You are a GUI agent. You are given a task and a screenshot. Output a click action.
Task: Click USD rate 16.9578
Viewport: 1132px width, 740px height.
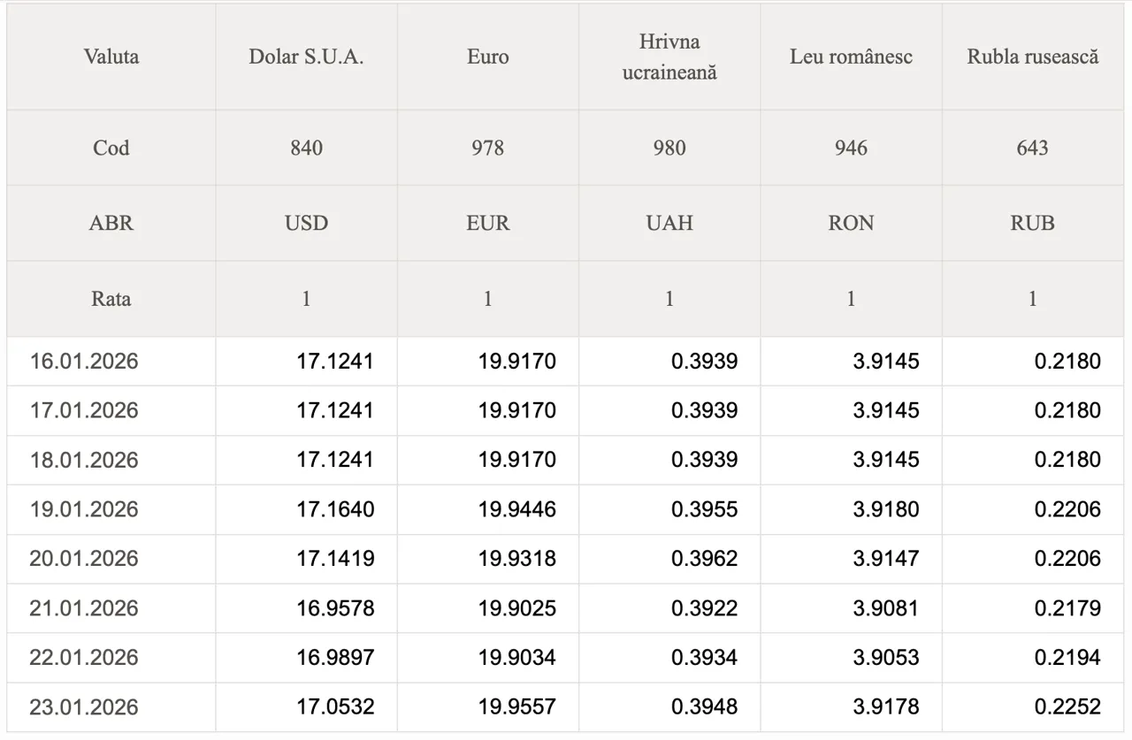335,608
